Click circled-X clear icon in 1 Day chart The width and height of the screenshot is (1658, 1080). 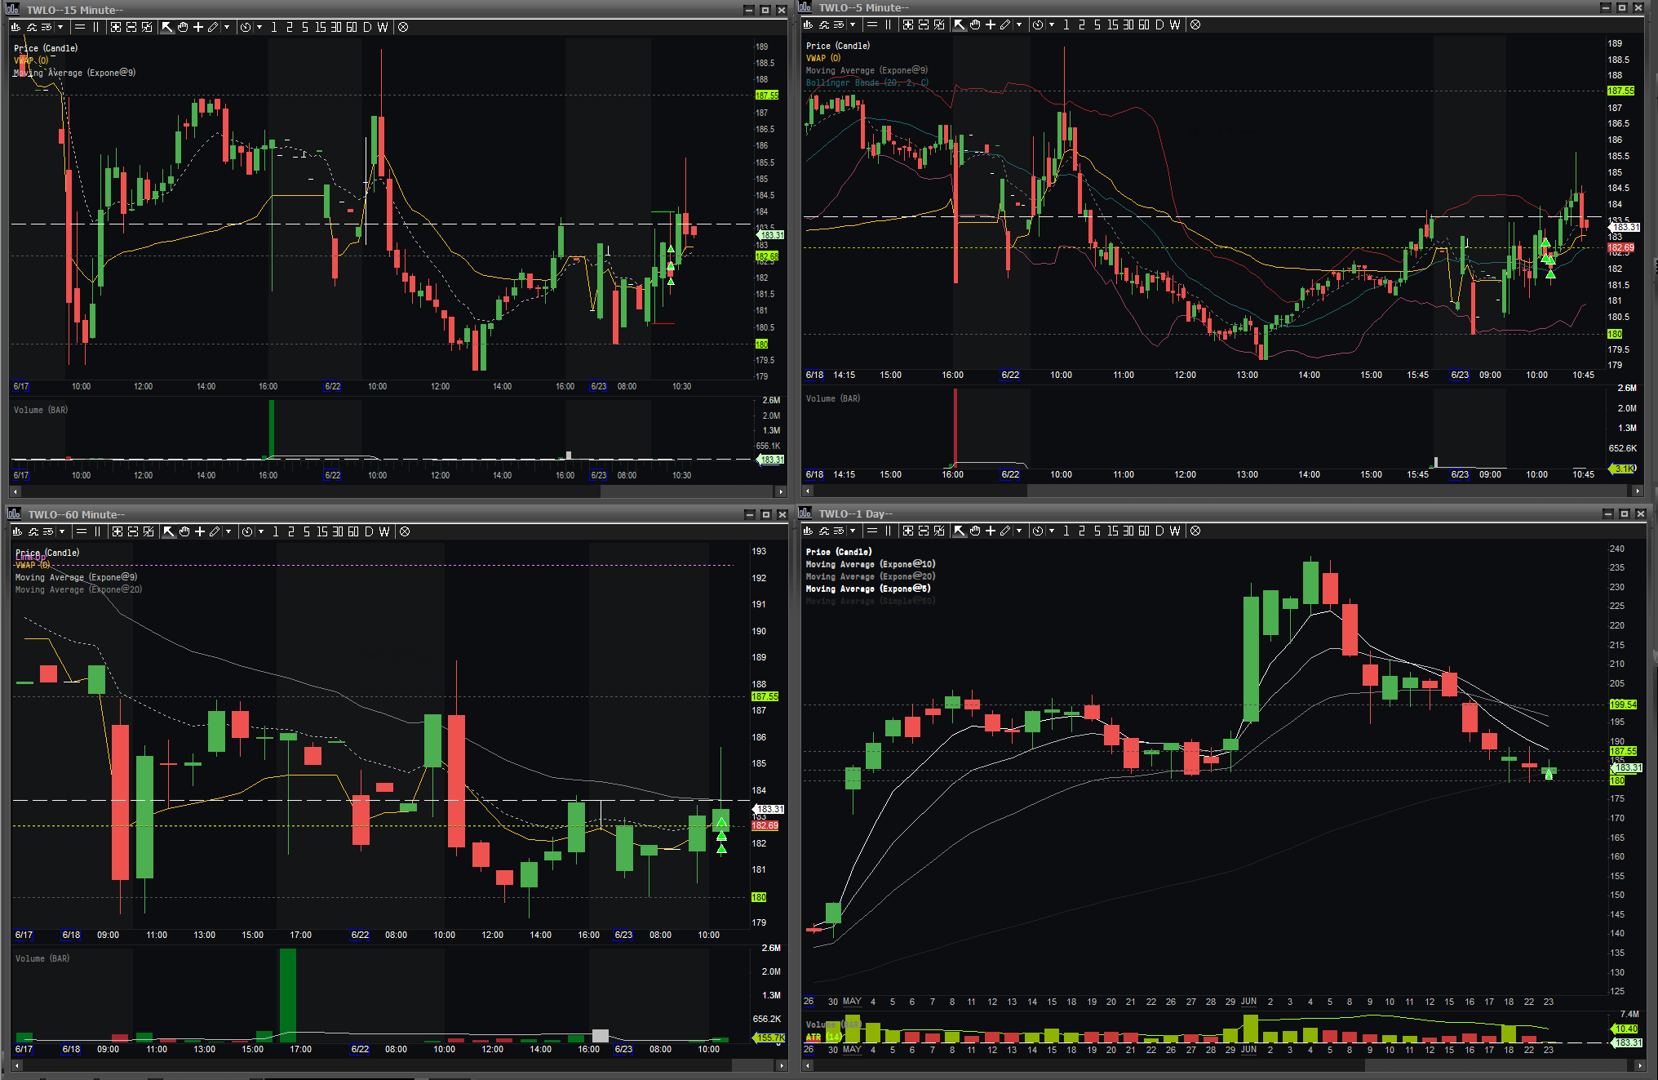(x=1195, y=531)
